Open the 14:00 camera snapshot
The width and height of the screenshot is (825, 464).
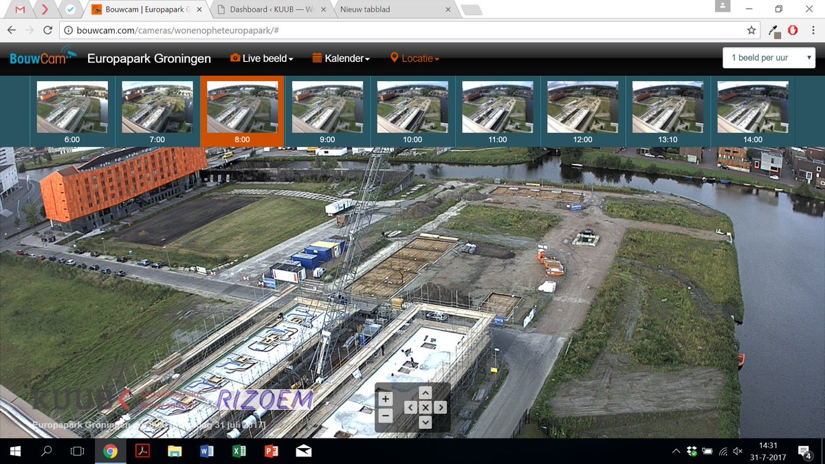752,107
